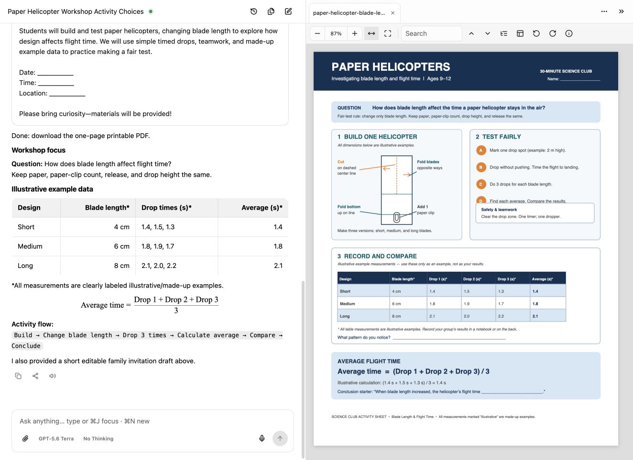Open the No Thinking mode selector
Image resolution: width=633 pixels, height=460 pixels.
click(98, 439)
